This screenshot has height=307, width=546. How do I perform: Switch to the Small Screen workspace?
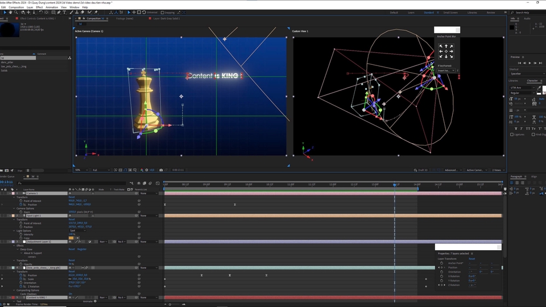click(x=450, y=13)
